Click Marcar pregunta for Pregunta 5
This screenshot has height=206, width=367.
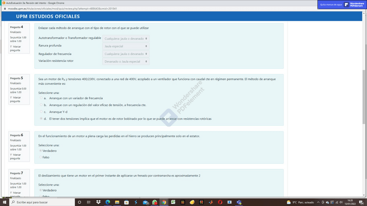pyautogui.click(x=15, y=99)
